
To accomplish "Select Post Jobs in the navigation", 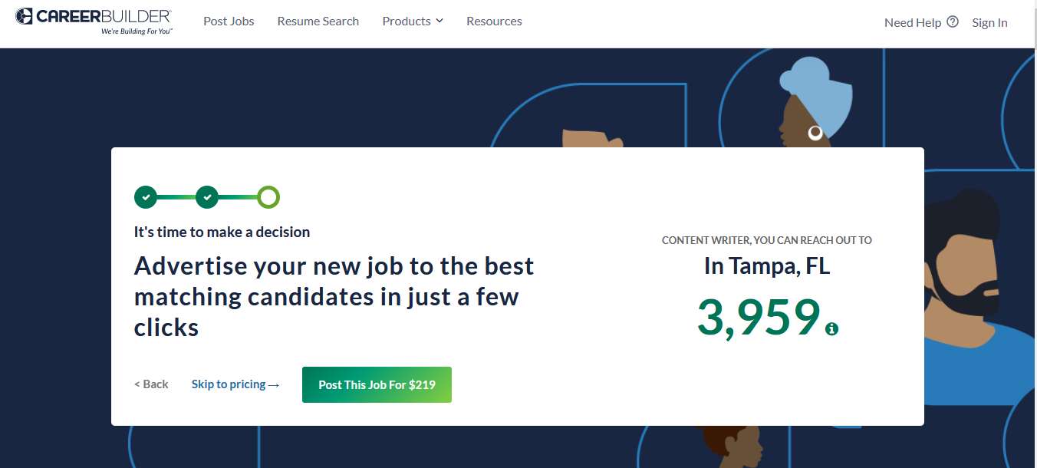I will point(229,21).
